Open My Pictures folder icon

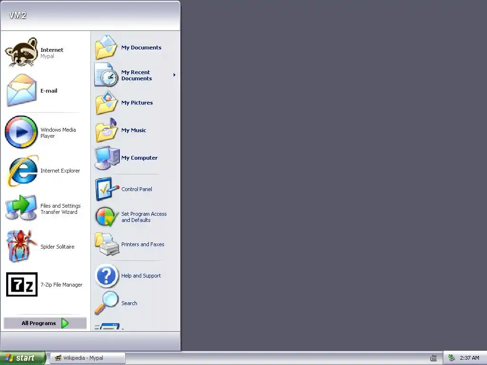point(106,103)
